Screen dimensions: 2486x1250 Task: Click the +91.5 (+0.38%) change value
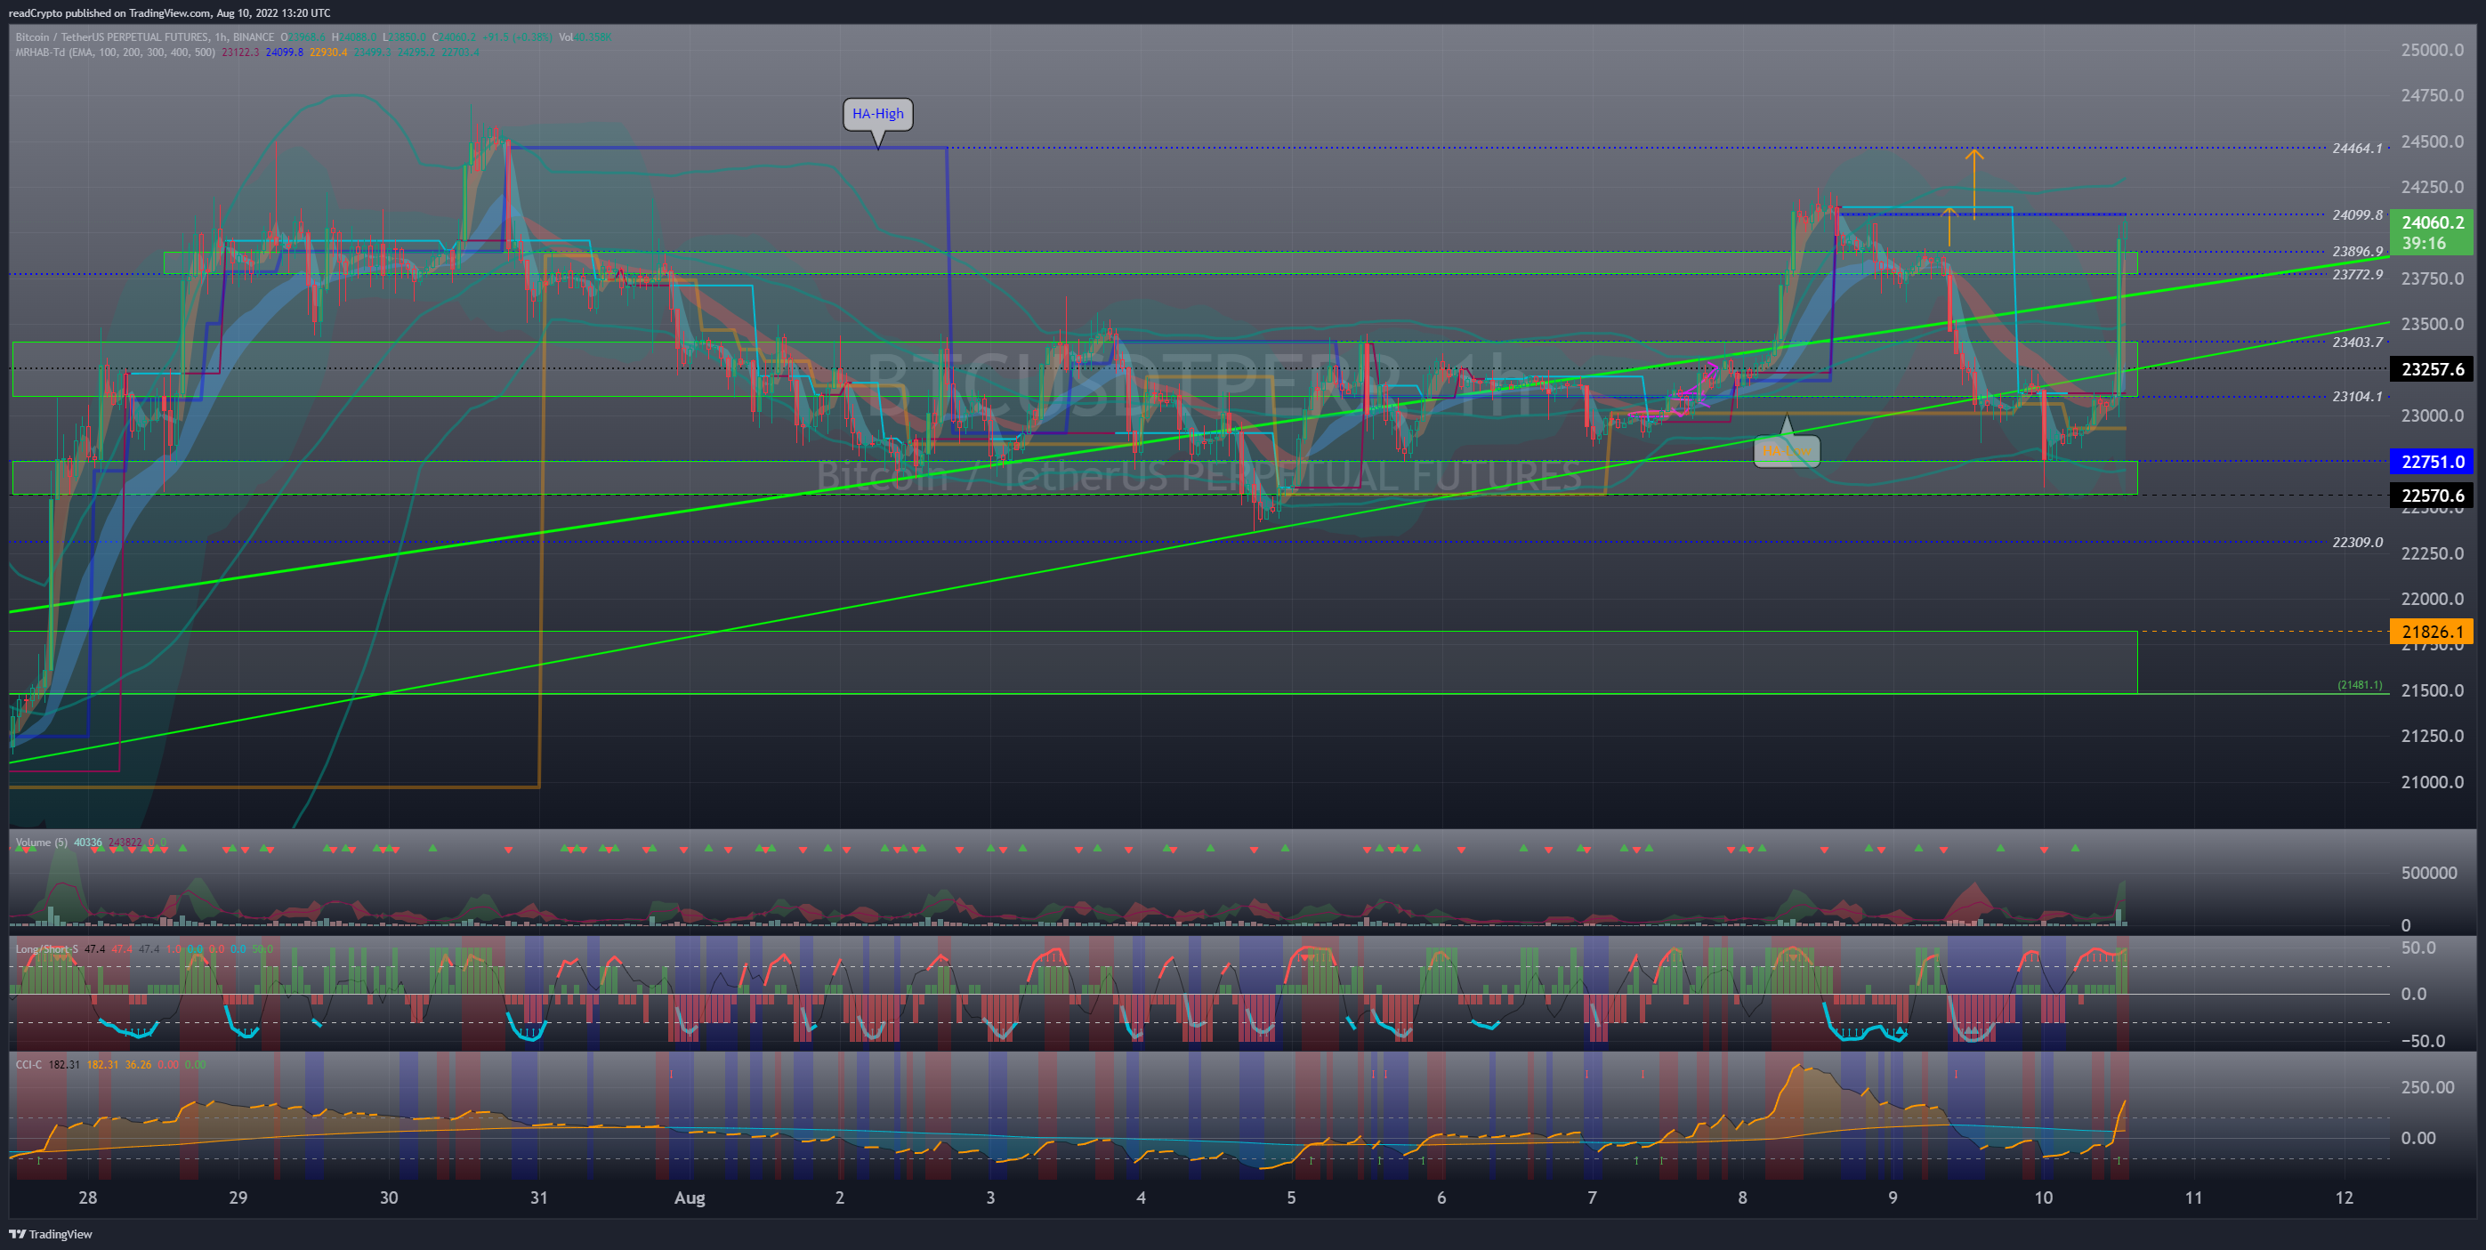517,37
